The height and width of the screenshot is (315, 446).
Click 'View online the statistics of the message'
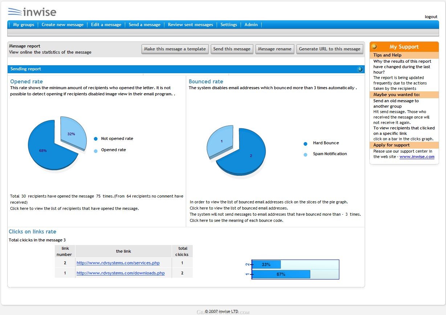pos(50,52)
